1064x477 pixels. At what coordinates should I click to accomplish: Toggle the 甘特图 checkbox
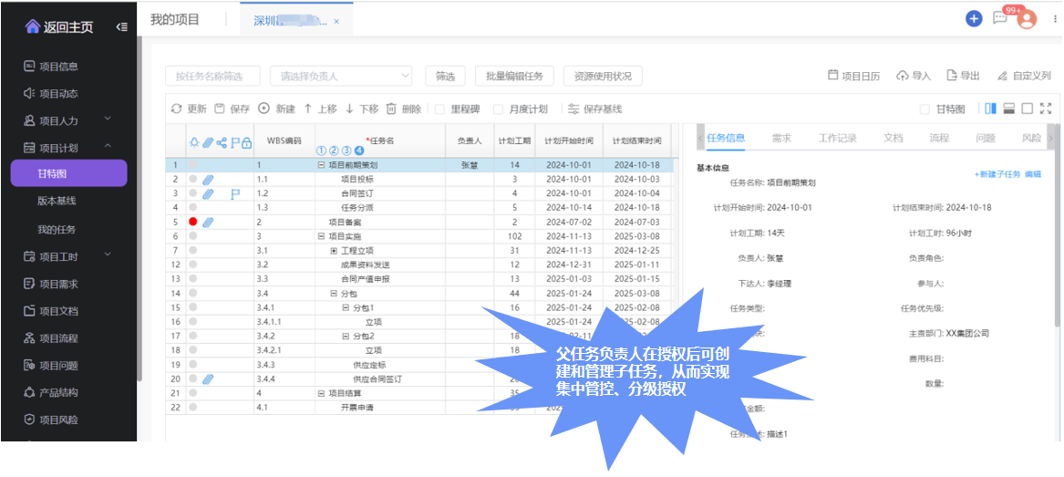925,109
